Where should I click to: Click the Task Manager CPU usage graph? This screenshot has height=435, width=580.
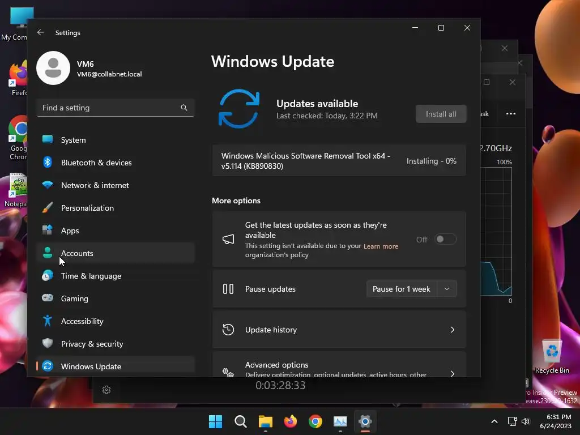(x=496, y=231)
